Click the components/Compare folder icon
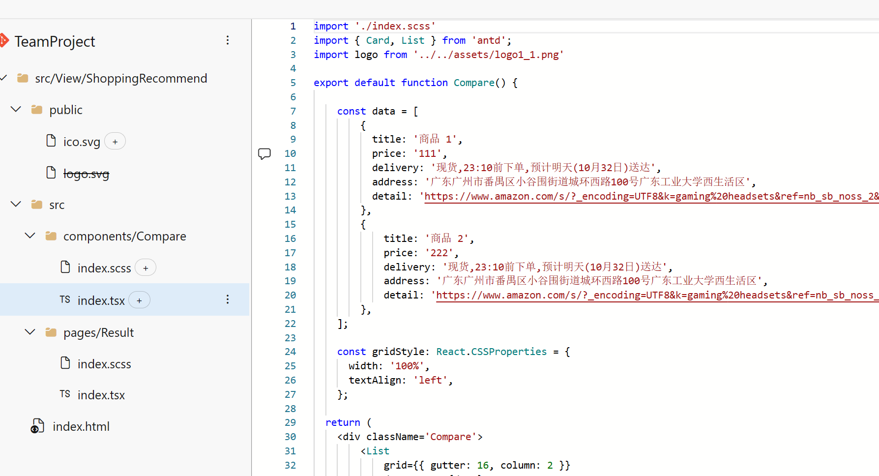 (51, 236)
